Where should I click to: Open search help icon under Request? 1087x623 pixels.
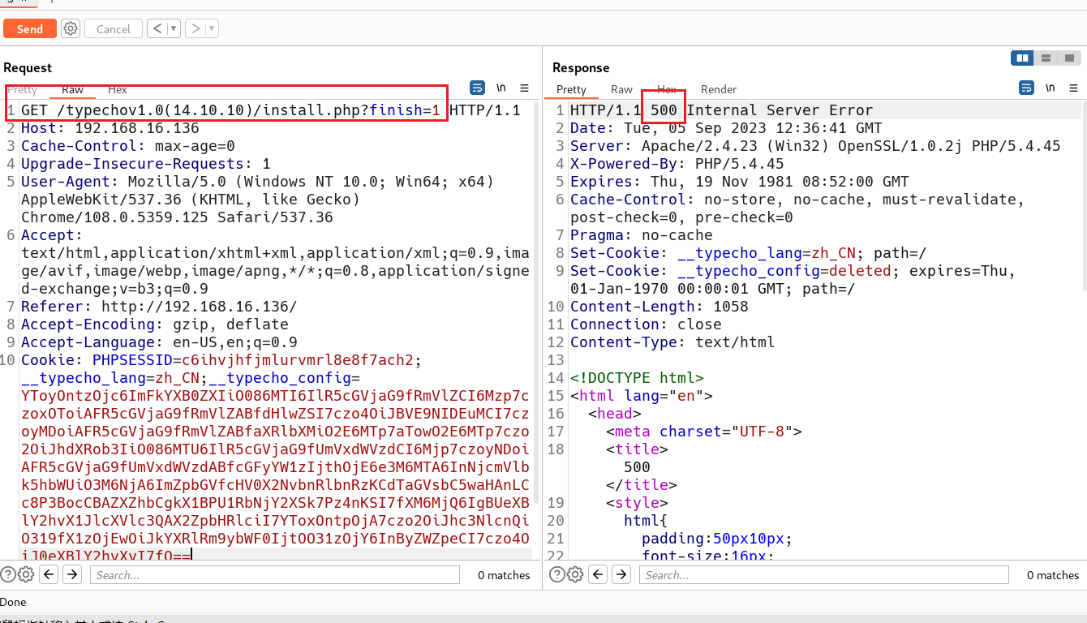point(8,574)
